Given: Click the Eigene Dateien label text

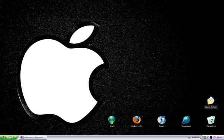Looking at the screenshot, I should [211, 107].
